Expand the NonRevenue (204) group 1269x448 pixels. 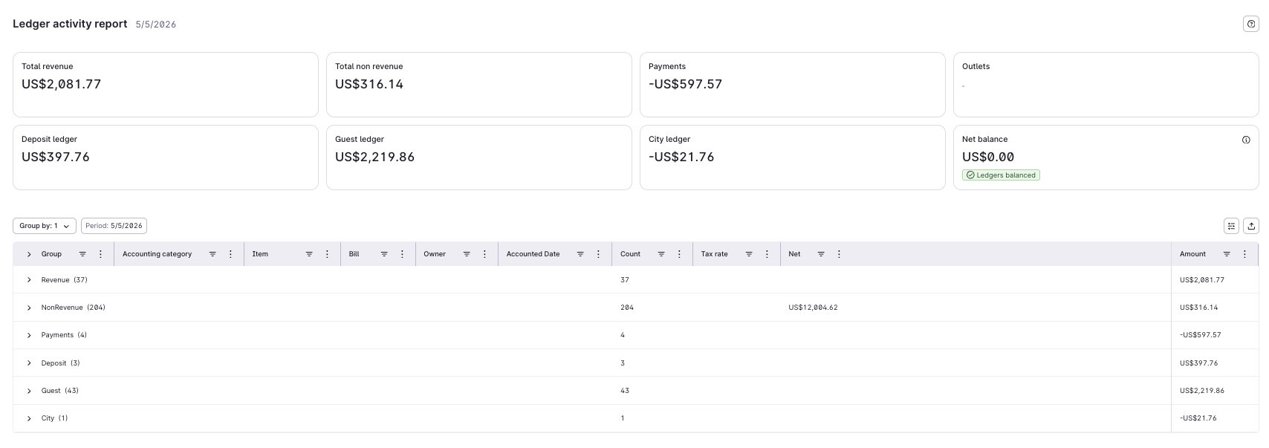tap(29, 308)
